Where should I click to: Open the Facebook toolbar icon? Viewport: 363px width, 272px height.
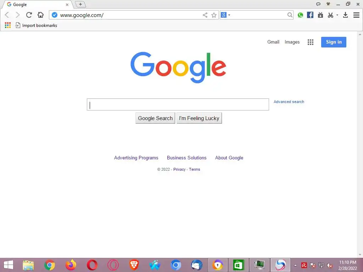point(310,15)
